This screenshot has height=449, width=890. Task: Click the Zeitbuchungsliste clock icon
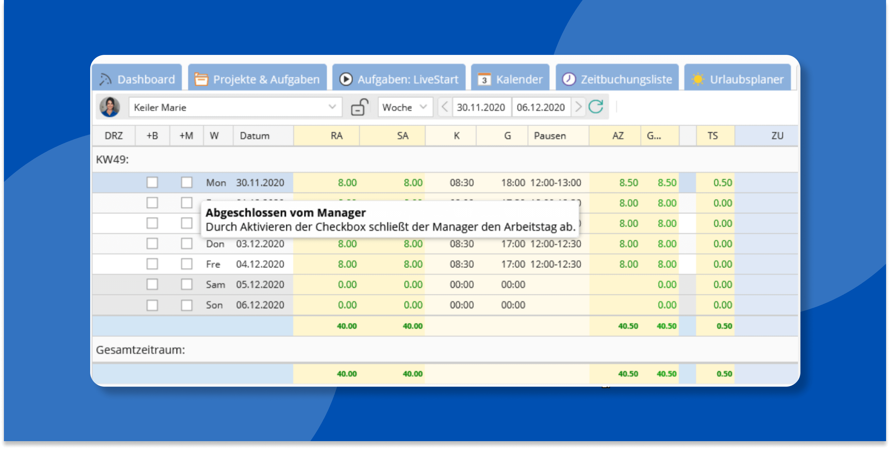569,79
